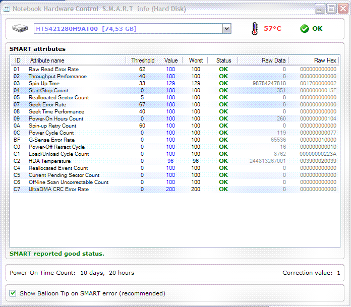
Task: Toggle Show Balloon Tip on SMART error checkbox
Action: 13,293
